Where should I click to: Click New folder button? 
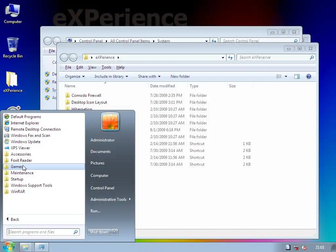coord(180,76)
